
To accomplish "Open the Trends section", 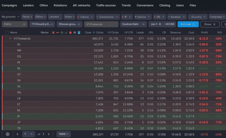I will pos(126,5).
